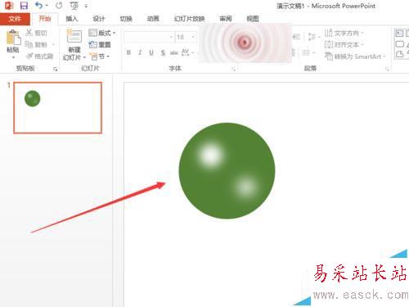Open the line spacing options button
The width and height of the screenshot is (409, 307).
313,37
